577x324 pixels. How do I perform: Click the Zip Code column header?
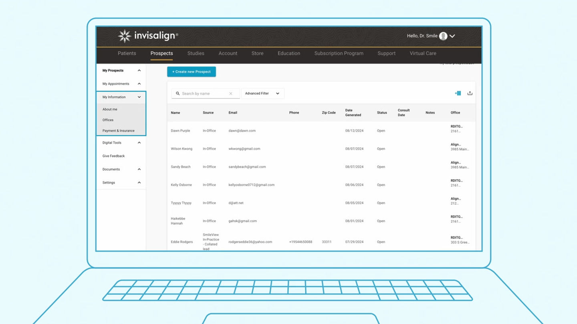pos(329,113)
